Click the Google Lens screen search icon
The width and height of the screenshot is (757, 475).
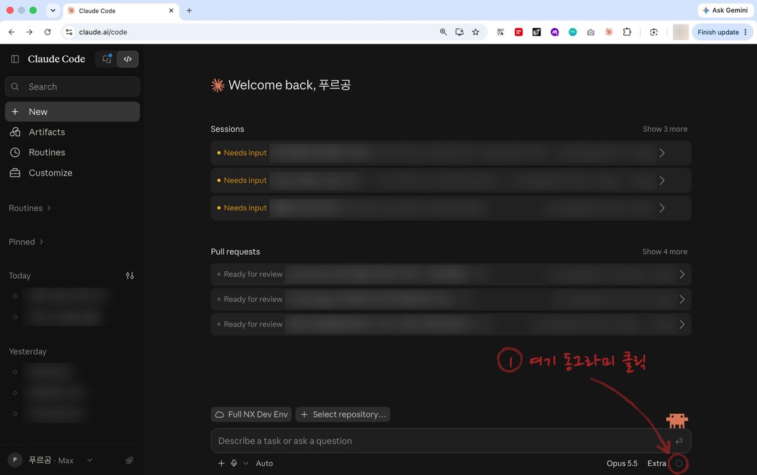[x=654, y=32]
